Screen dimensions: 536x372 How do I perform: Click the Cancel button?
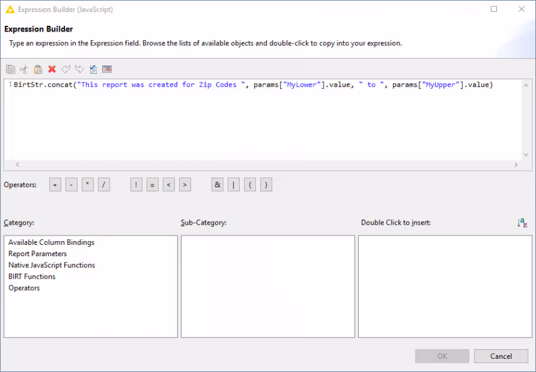point(501,356)
